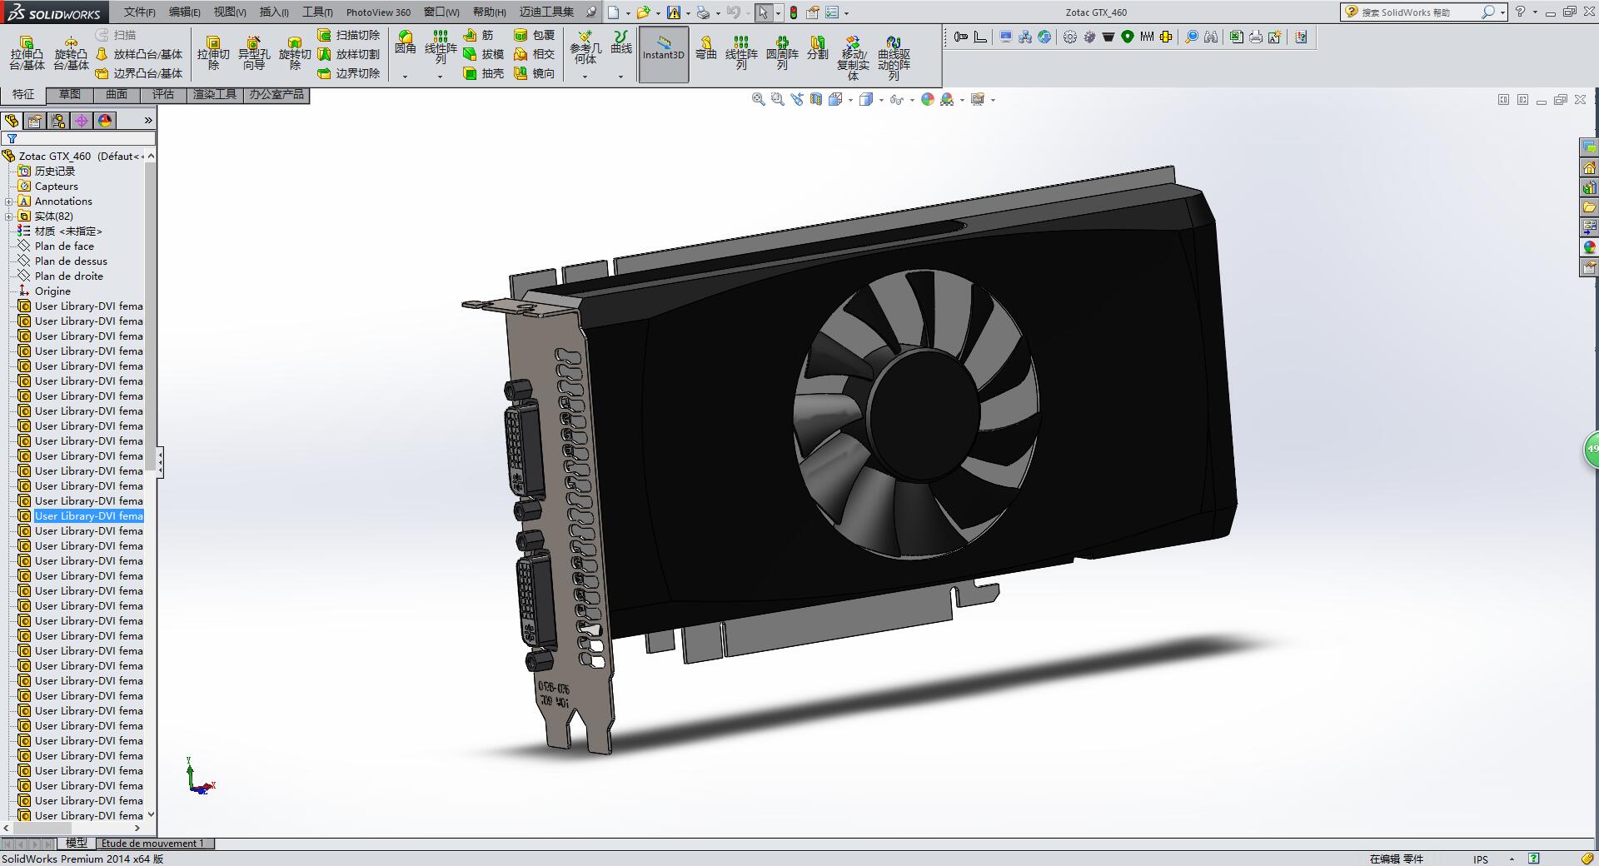1599x866 pixels.
Task: Toggle the Instant3D button
Action: (x=664, y=54)
